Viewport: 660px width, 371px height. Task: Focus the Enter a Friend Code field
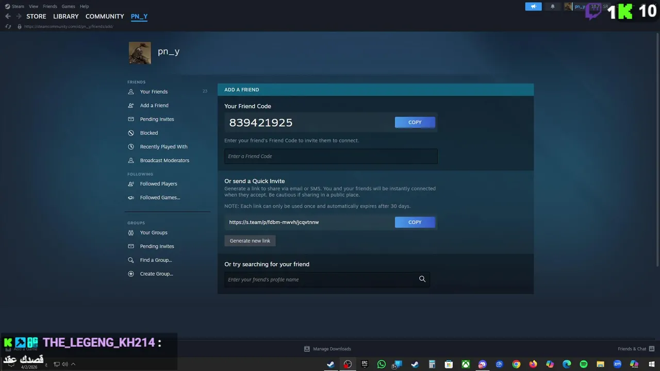331,156
